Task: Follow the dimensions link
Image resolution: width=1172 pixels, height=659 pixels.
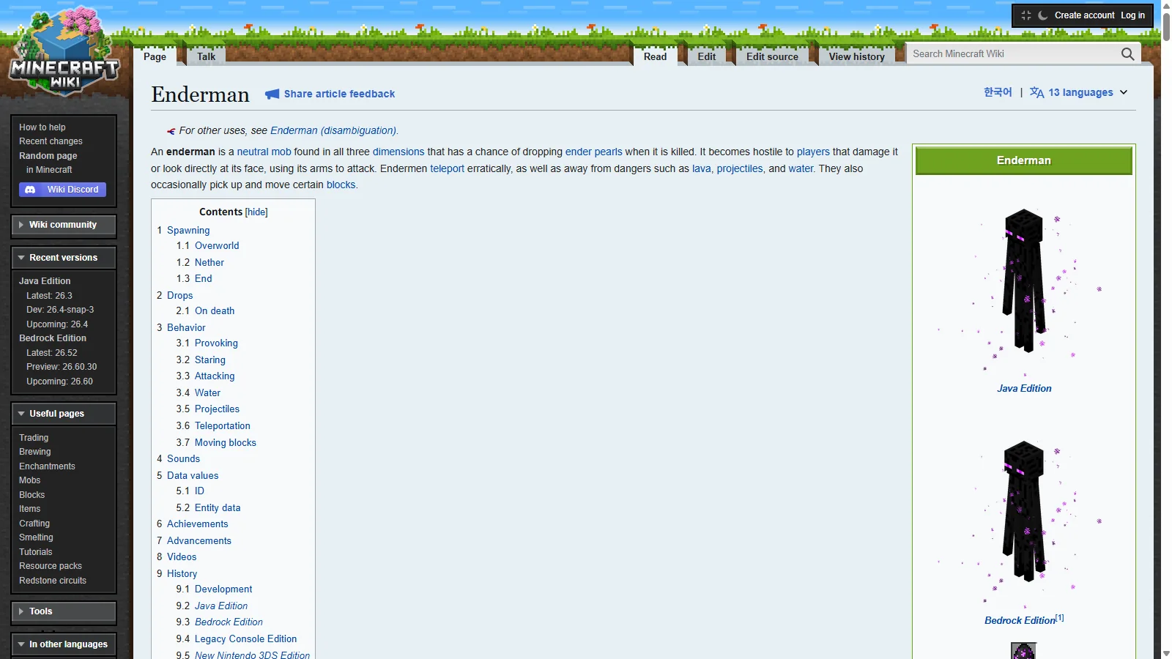Action: 398,152
